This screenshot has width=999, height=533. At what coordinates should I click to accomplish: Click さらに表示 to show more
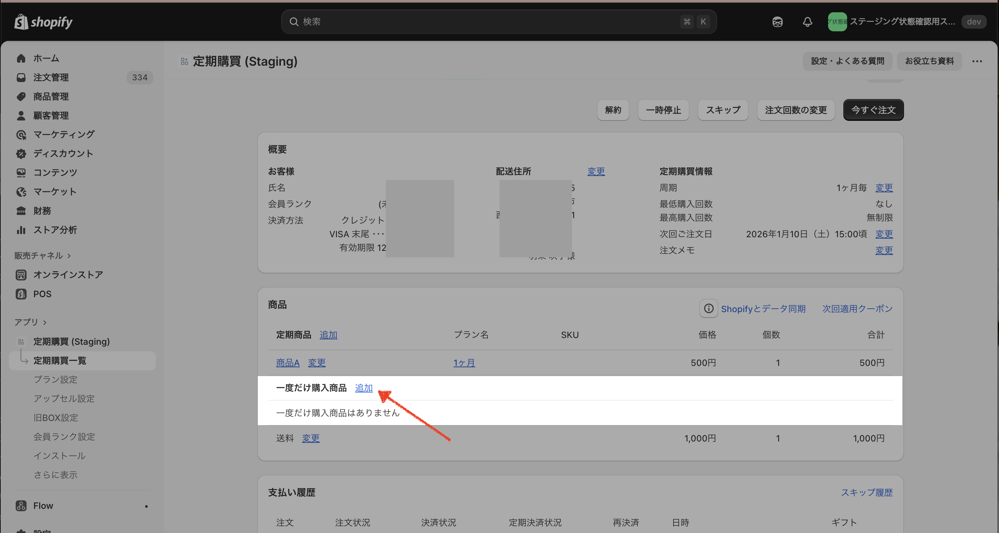[x=55, y=474]
